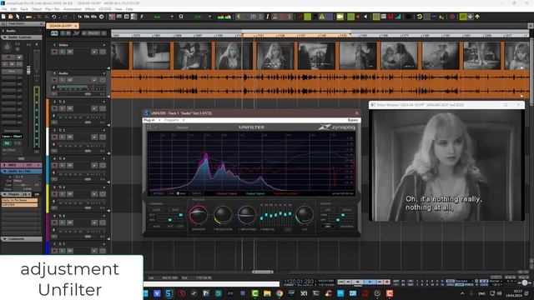Click the red record-circle toolbar icon
Screen dimensions: 534x300
click(x=452, y=17)
